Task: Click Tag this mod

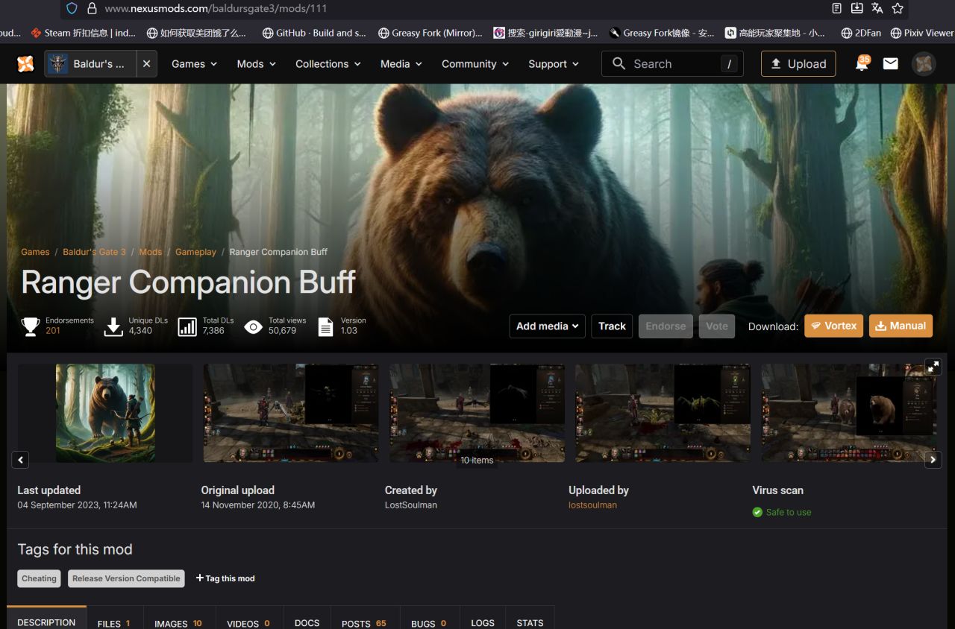Action: point(225,578)
